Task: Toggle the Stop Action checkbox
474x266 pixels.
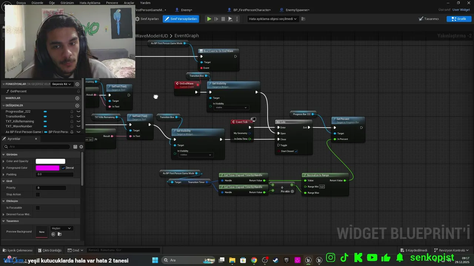Action: (38, 194)
